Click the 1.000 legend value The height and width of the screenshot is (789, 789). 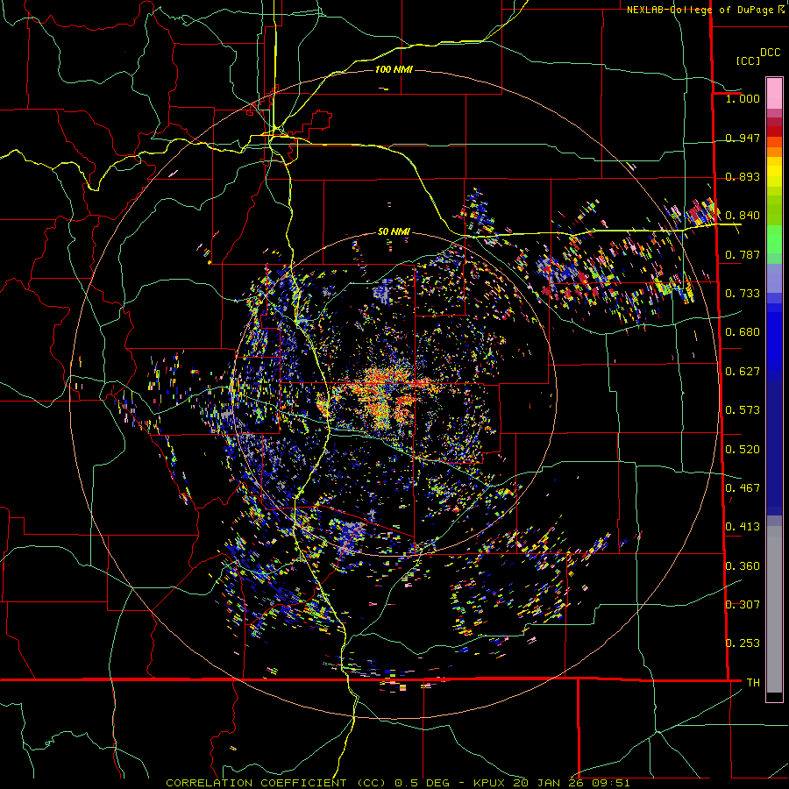(743, 98)
